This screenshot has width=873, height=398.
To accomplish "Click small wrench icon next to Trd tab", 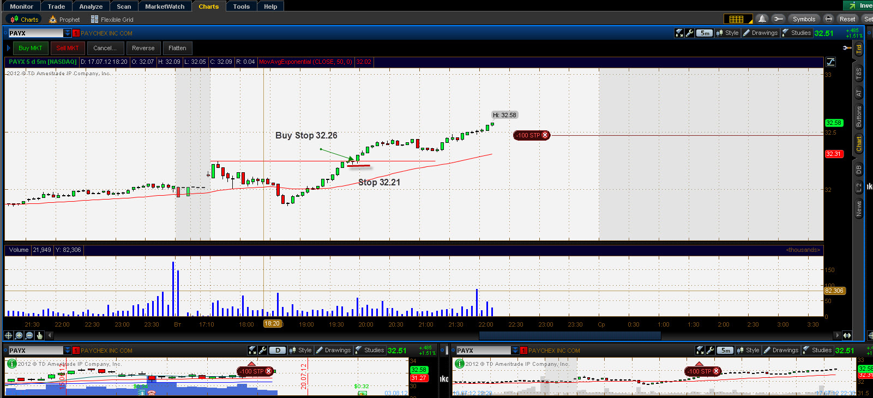I will pyautogui.click(x=846, y=48).
